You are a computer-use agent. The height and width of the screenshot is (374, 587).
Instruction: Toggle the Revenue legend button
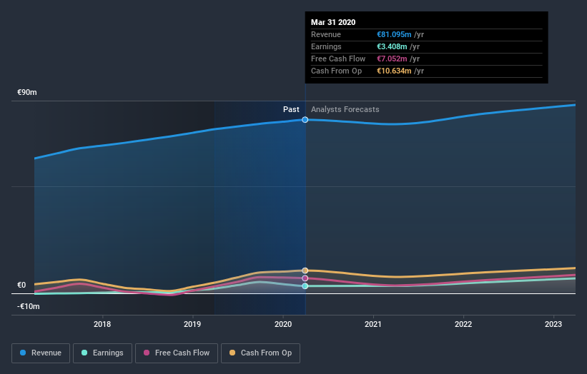coord(41,353)
